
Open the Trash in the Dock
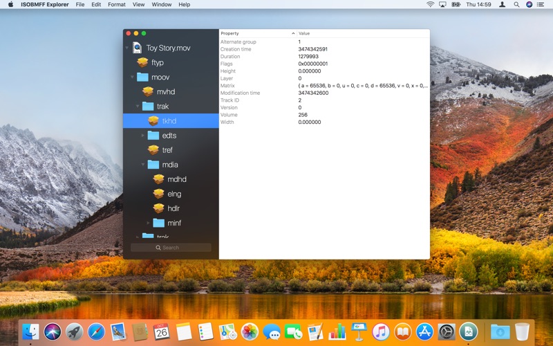(x=522, y=332)
